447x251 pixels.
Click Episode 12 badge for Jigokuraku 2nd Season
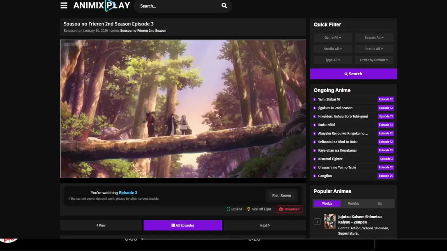(x=386, y=108)
